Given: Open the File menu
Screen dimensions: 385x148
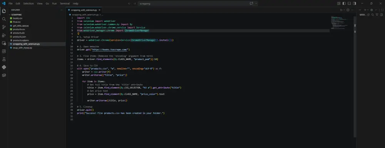Looking at the screenshot, I should [x=10, y=3].
